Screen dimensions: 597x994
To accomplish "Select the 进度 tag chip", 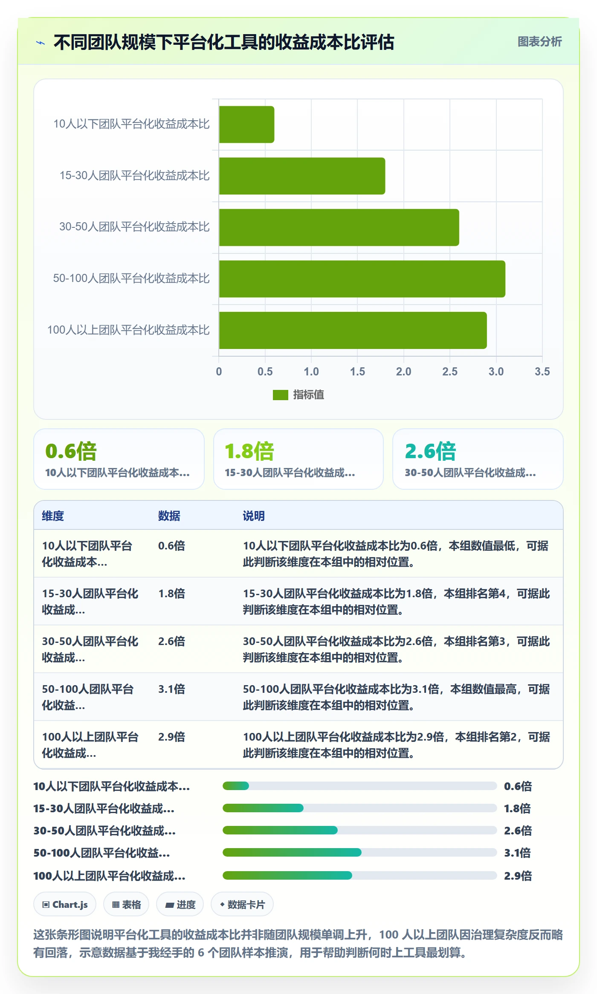I will [180, 904].
